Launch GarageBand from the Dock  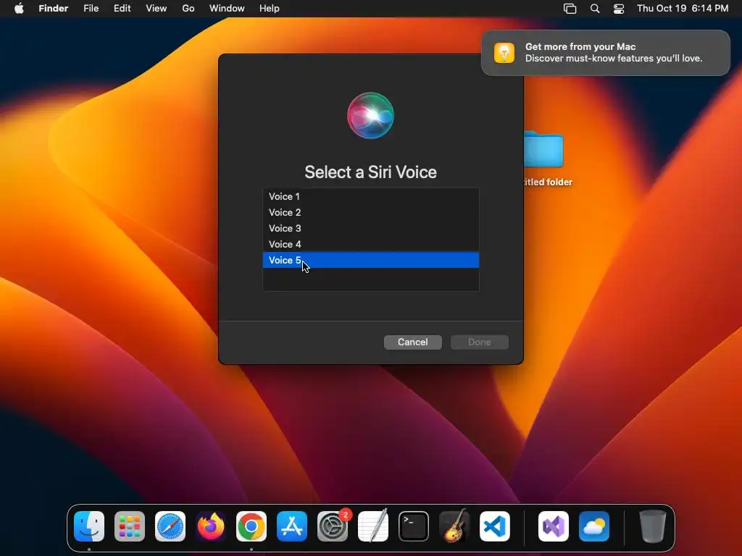click(x=454, y=526)
